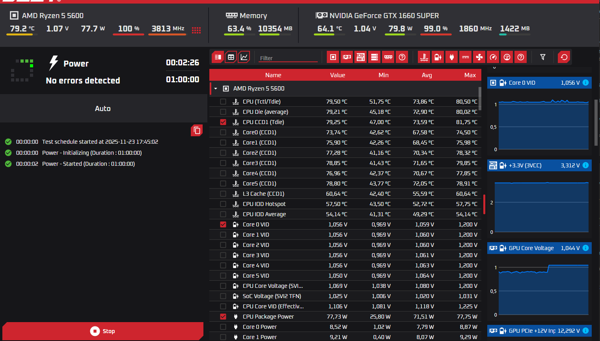Click the Power - Initializing log entry
Screen dimensions: 600x341
92,153
